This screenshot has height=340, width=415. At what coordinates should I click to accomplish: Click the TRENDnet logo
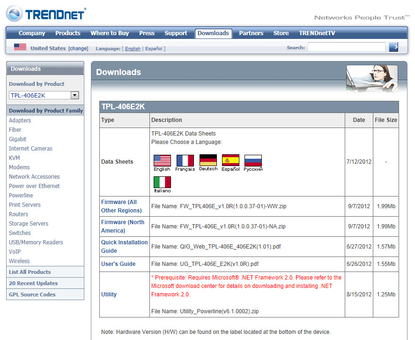pos(46,14)
